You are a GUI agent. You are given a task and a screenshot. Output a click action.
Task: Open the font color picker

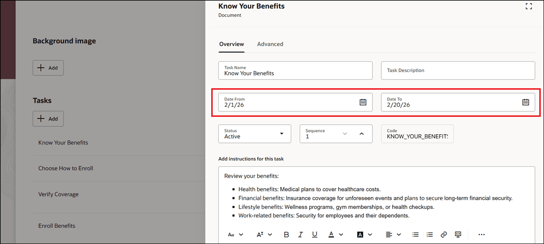click(336, 234)
